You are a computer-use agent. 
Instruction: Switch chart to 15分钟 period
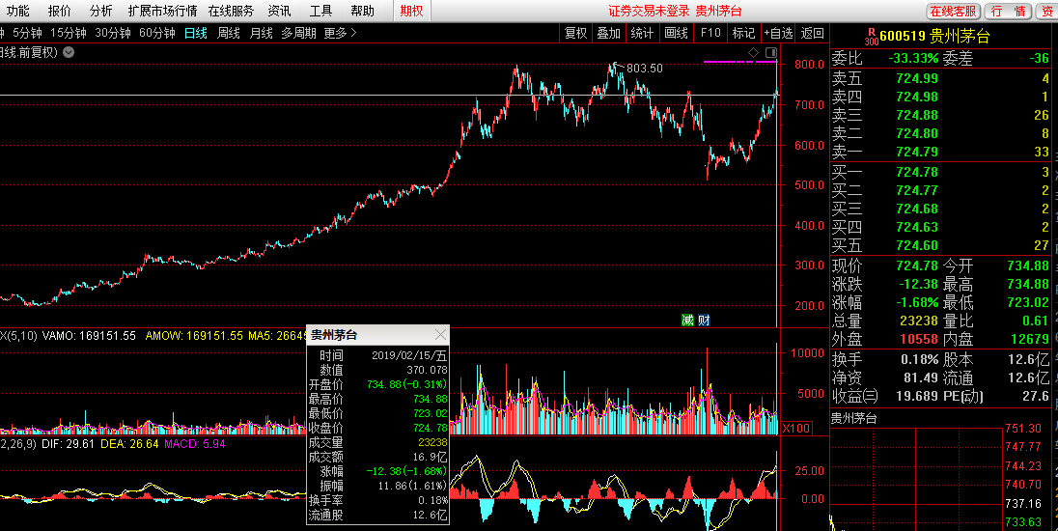69,33
